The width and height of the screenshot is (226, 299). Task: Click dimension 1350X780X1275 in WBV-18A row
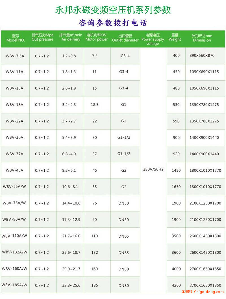[x=204, y=105]
